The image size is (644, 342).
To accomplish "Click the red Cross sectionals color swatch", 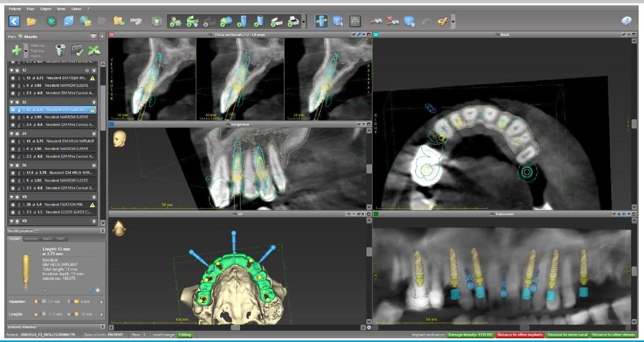I will [x=111, y=35].
